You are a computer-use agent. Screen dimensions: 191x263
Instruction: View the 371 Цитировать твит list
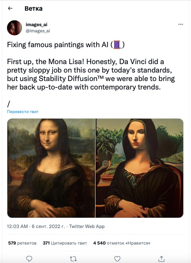[x=65, y=243]
